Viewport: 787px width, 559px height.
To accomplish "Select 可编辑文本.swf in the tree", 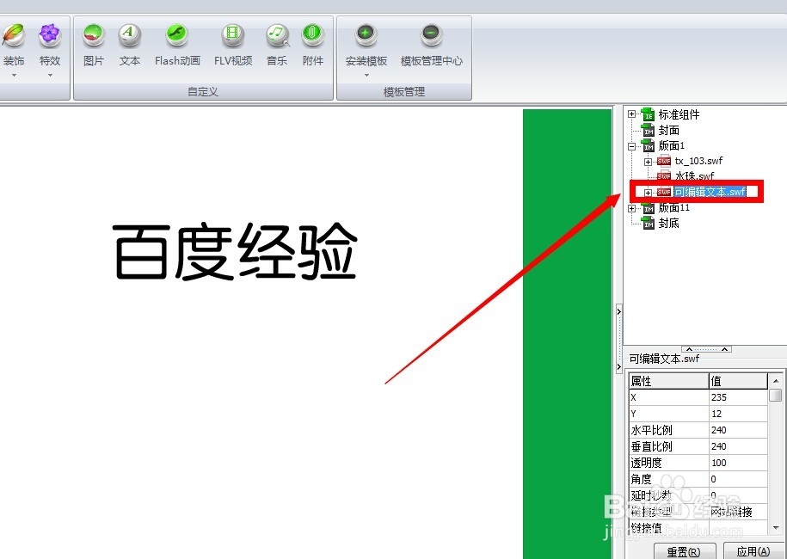I will (x=710, y=192).
